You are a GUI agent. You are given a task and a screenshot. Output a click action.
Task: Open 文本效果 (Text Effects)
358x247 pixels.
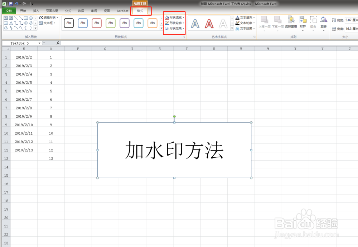pos(237,28)
